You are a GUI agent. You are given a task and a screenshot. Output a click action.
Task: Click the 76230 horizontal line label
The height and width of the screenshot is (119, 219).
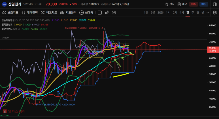(x=5, y=38)
